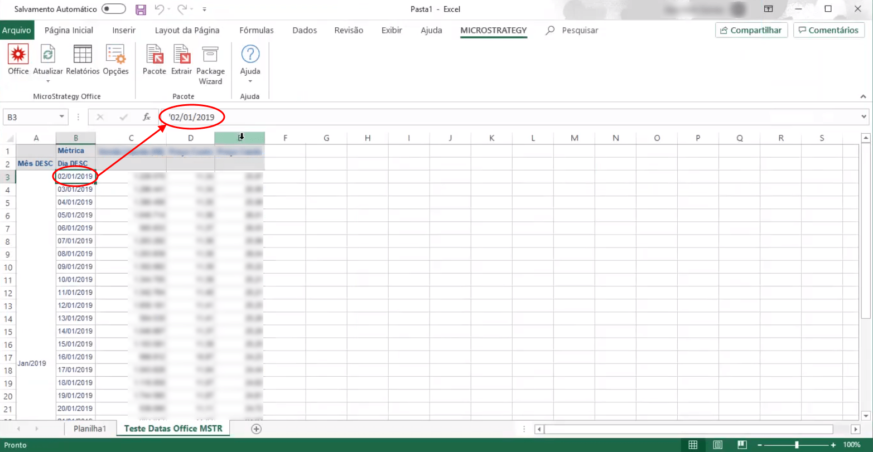This screenshot has width=873, height=452.
Task: Switch to Page Break Preview
Action: point(742,445)
